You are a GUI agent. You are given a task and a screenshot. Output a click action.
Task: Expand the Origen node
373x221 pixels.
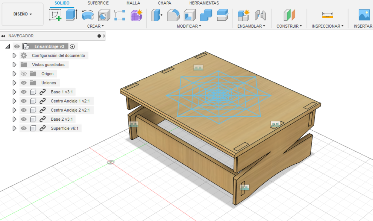14,74
